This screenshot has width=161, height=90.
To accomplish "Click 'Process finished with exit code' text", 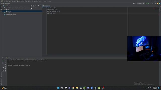I will (x=19, y=65).
